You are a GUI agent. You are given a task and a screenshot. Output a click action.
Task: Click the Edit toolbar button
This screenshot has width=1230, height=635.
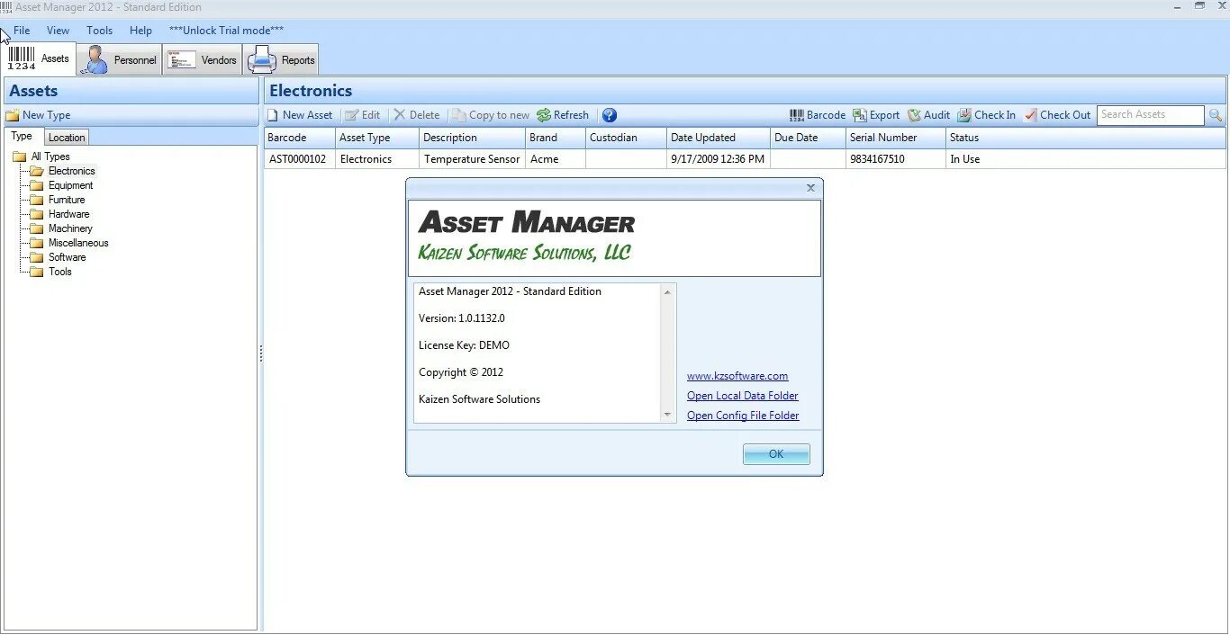pyautogui.click(x=363, y=115)
